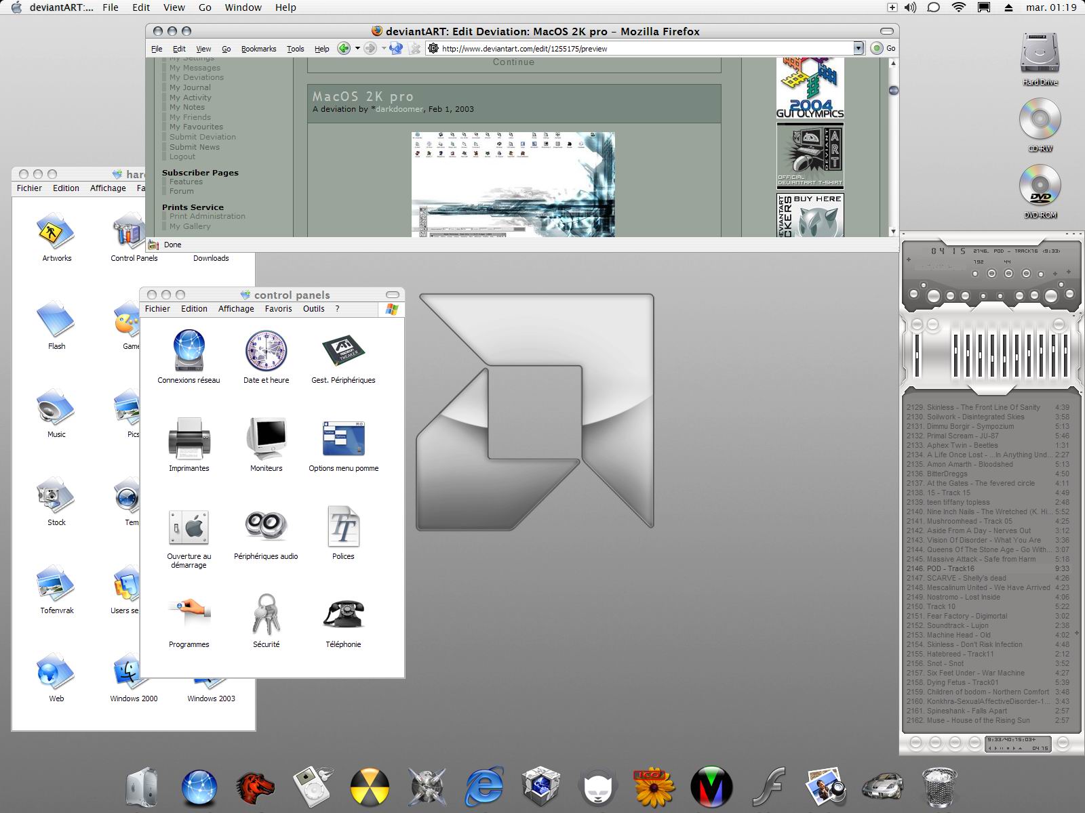1085x813 pixels.
Task: Select playlist track Fear Factory - Digimortal
Action: 988,616
